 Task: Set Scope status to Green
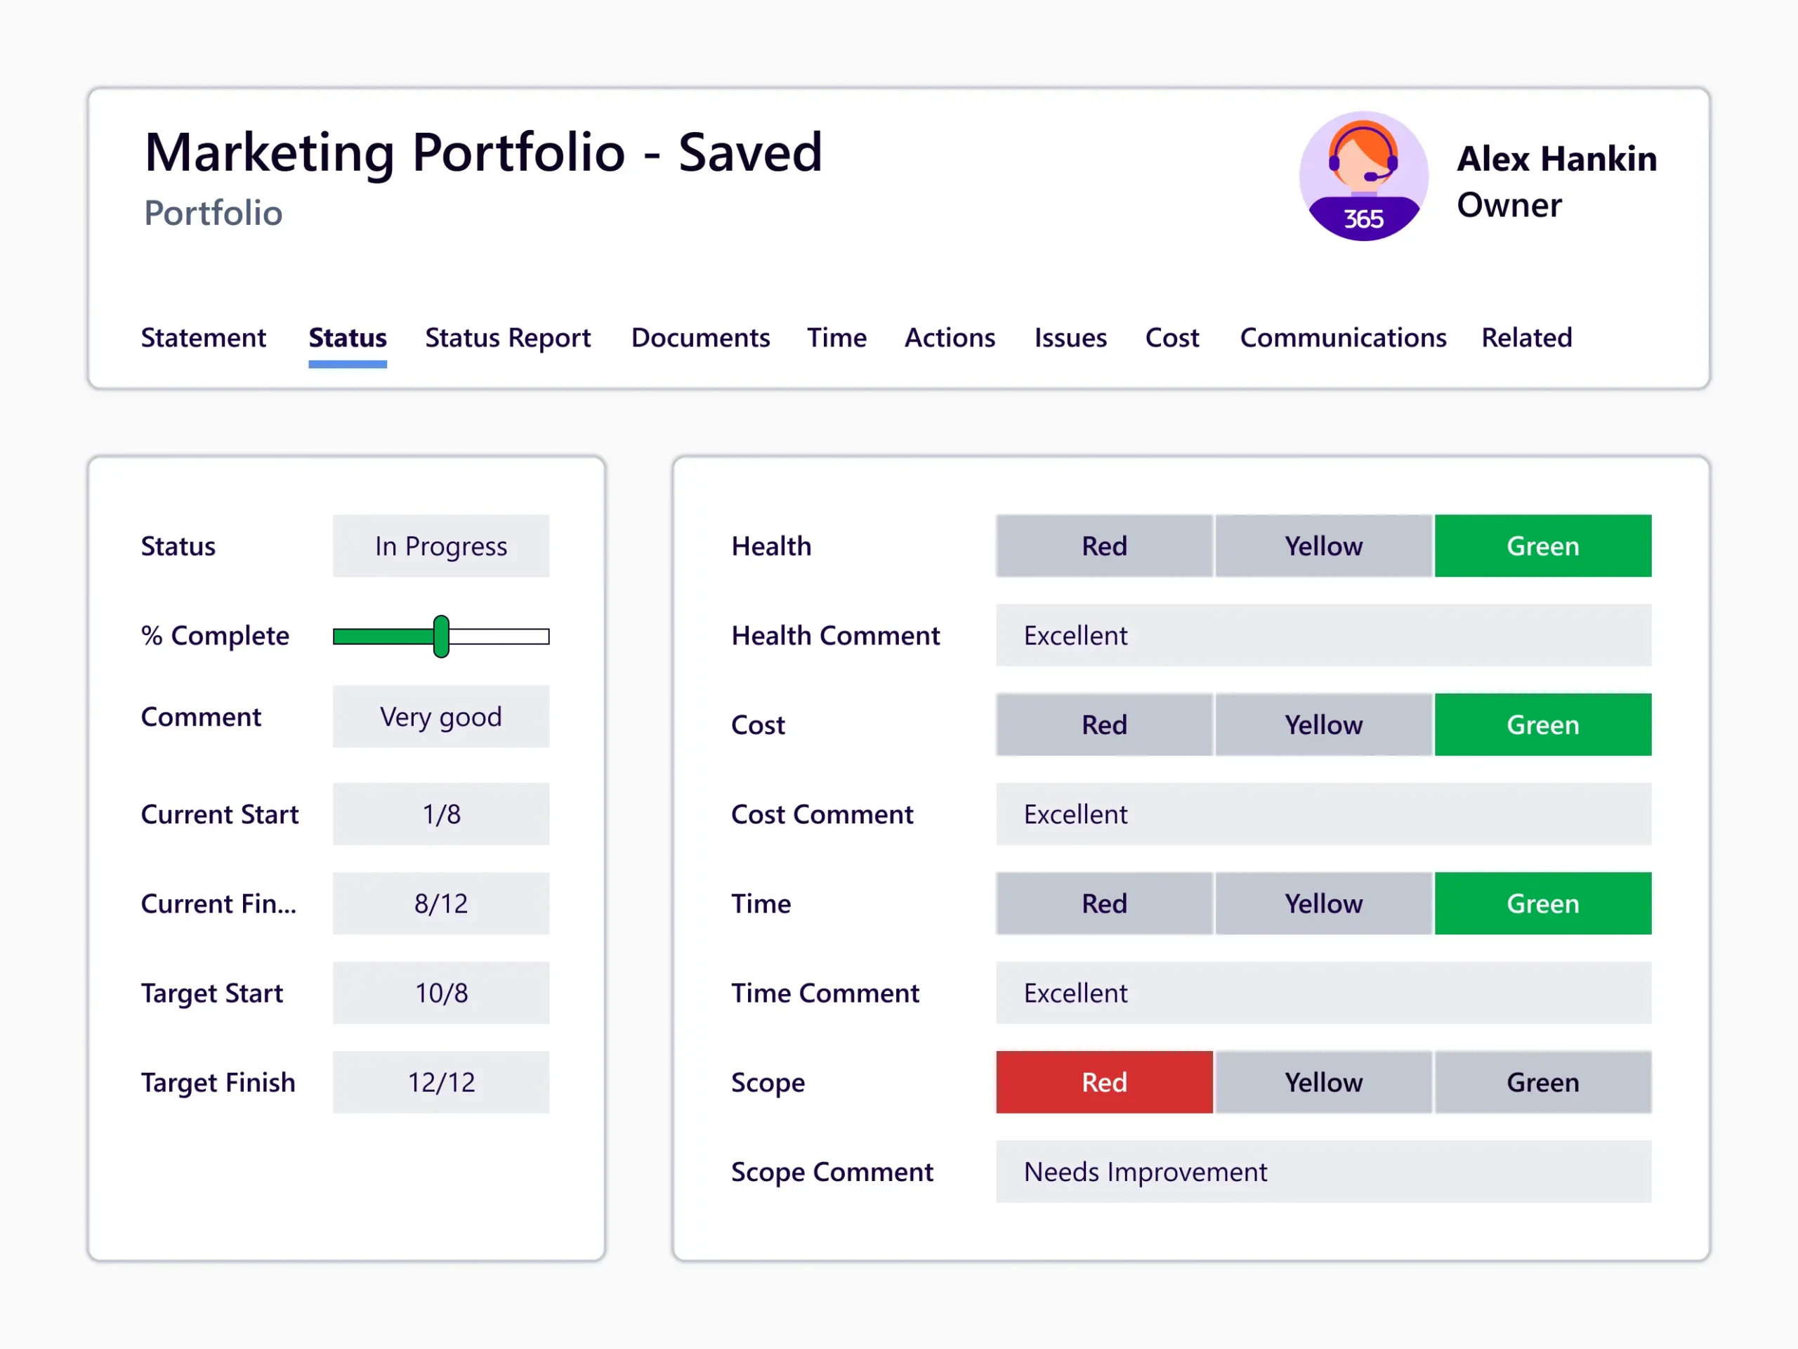[x=1542, y=1082]
